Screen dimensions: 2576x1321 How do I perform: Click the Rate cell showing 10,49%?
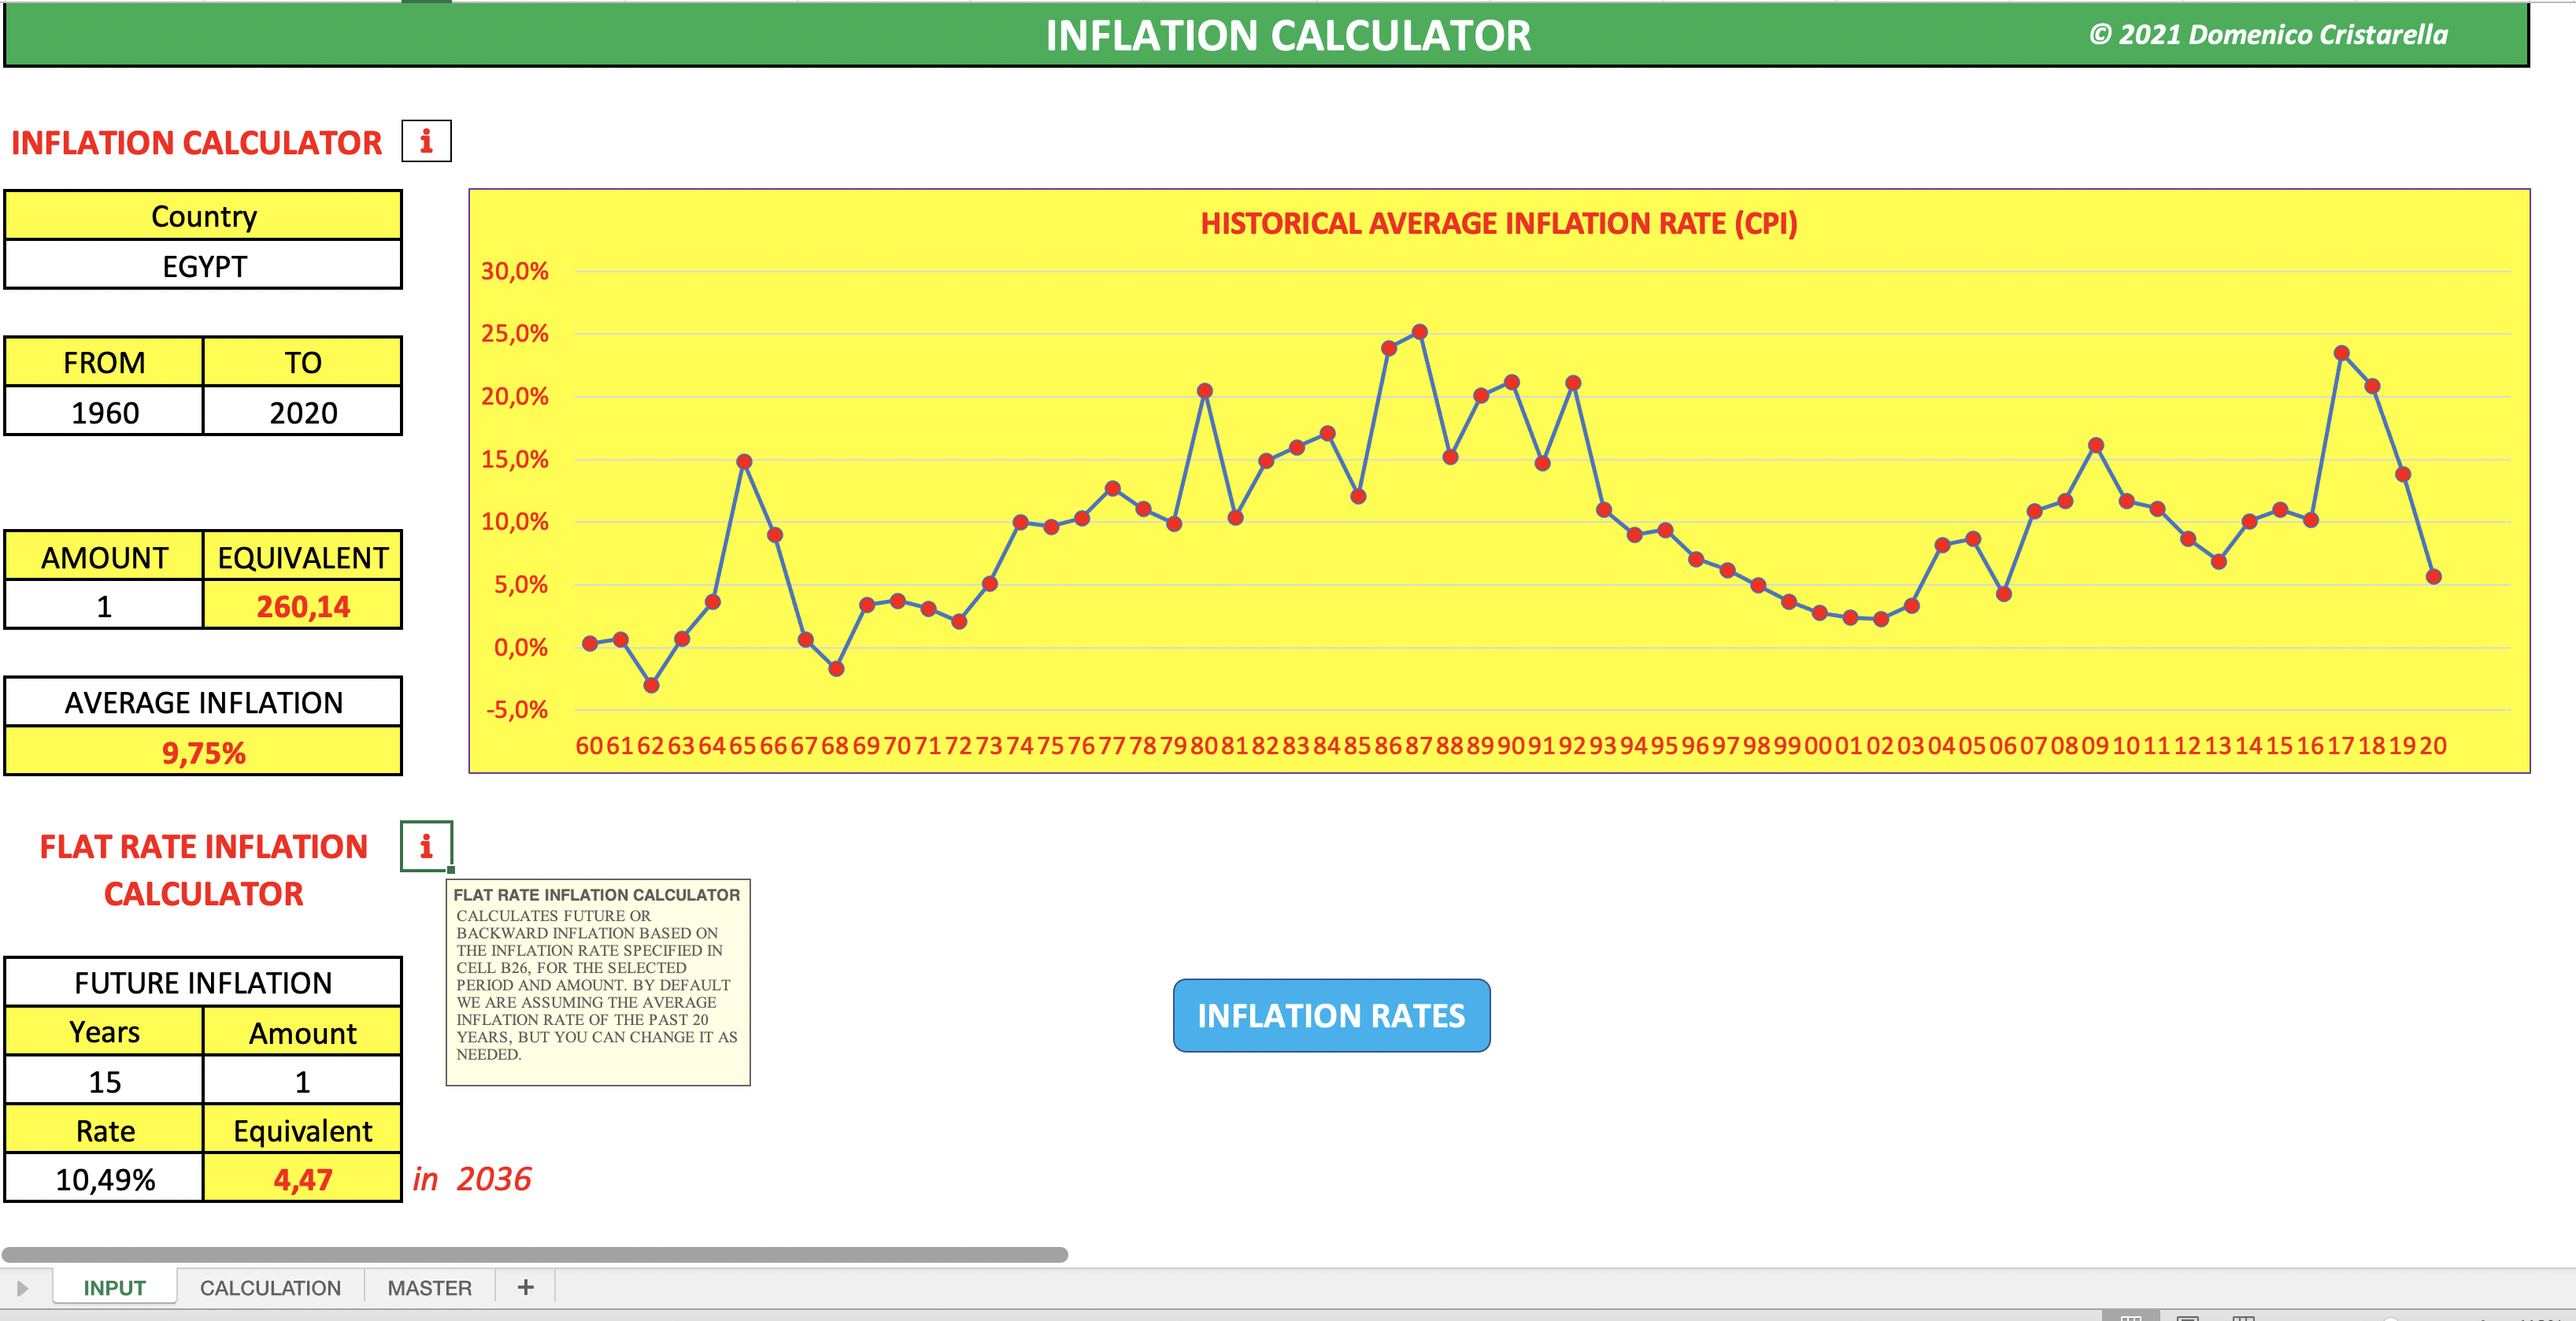[x=103, y=1179]
